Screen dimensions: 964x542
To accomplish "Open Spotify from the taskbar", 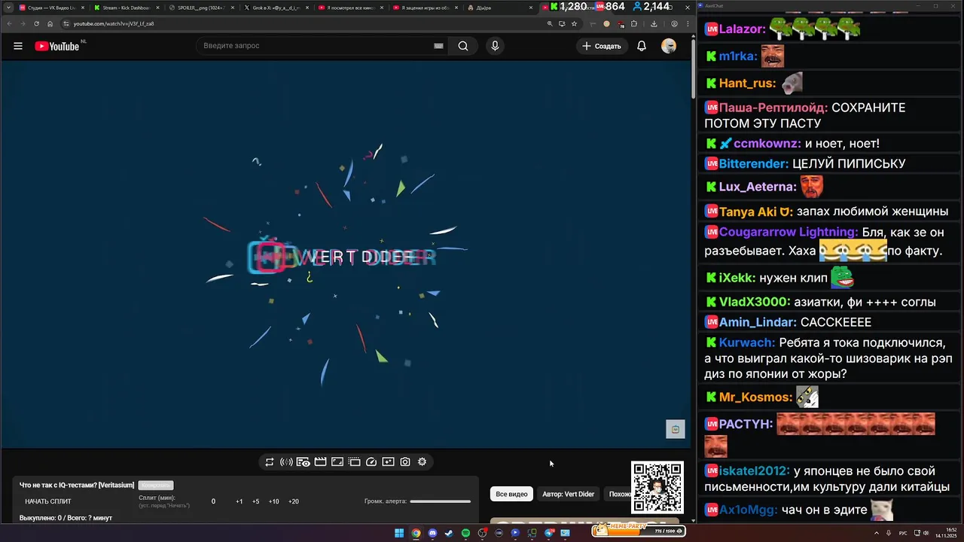I will [x=465, y=533].
